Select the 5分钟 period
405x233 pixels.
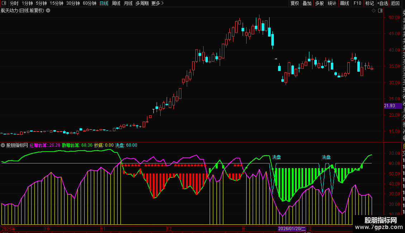pos(41,3)
